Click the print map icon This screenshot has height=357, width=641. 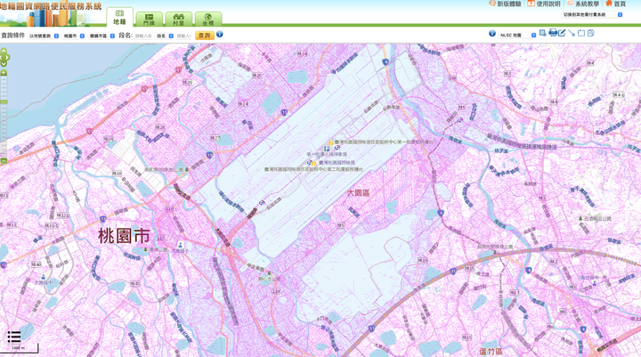(553, 33)
